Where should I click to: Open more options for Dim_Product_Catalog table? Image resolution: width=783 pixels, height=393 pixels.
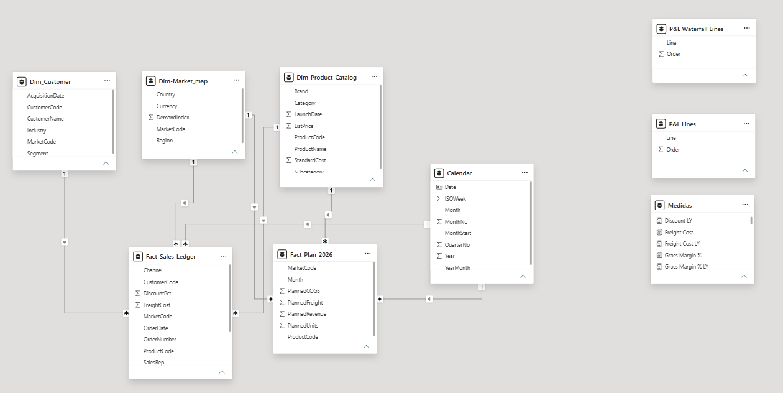(374, 76)
